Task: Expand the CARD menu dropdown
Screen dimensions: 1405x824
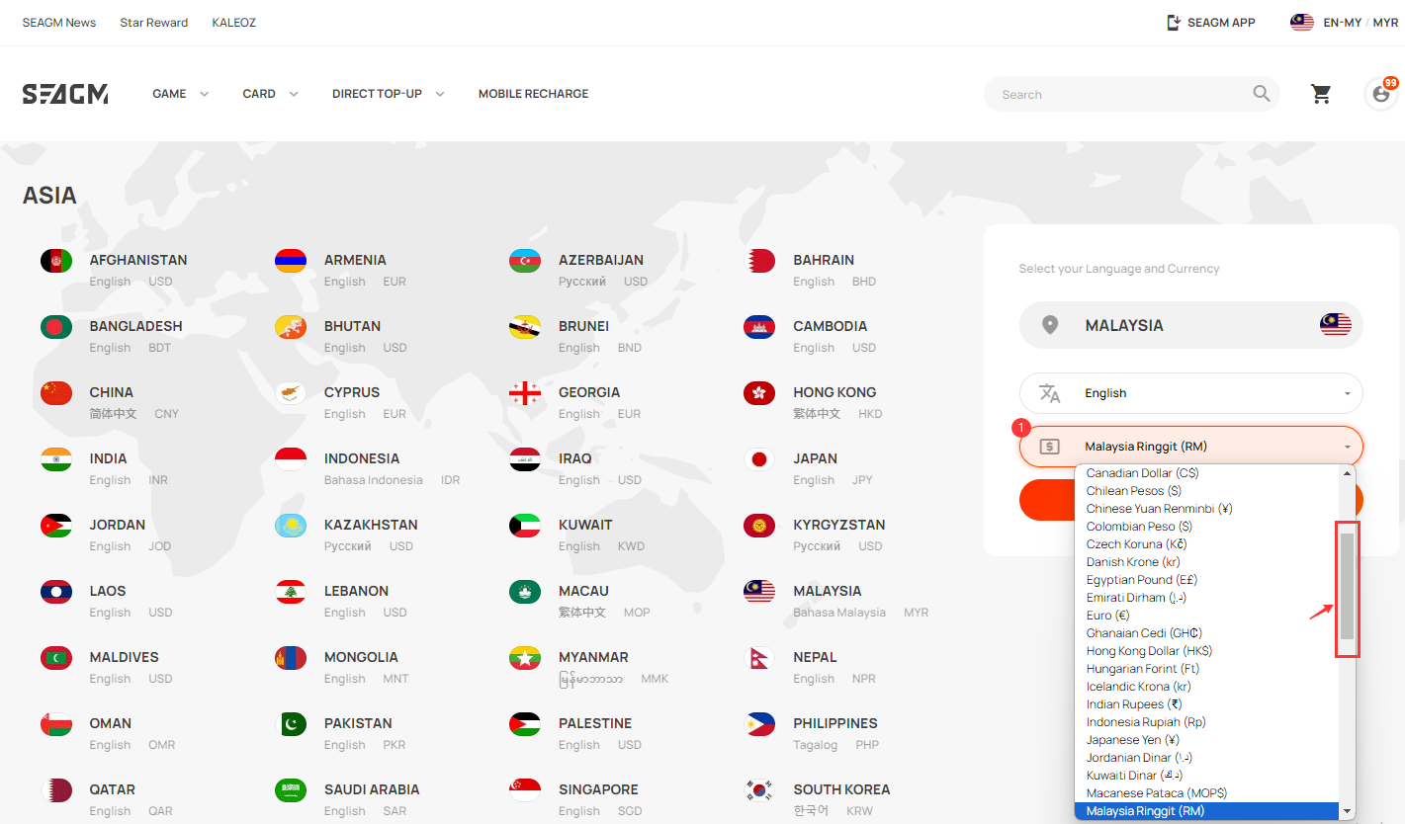Action: (270, 94)
